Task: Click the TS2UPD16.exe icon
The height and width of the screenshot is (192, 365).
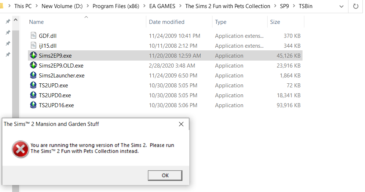Action: (x=33, y=105)
